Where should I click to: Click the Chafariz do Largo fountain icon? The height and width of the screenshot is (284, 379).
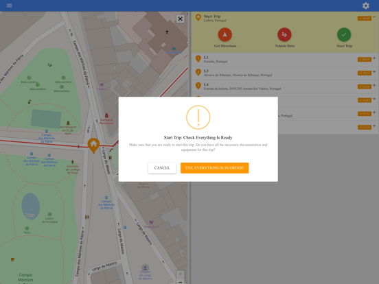pyautogui.click(x=145, y=268)
